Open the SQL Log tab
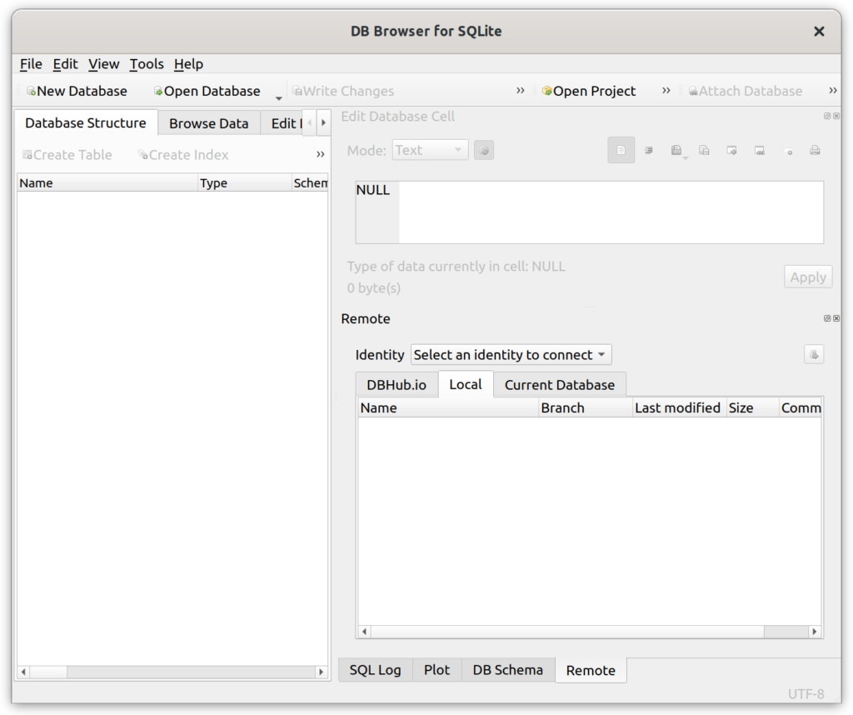The height and width of the screenshot is (715, 853). [375, 670]
